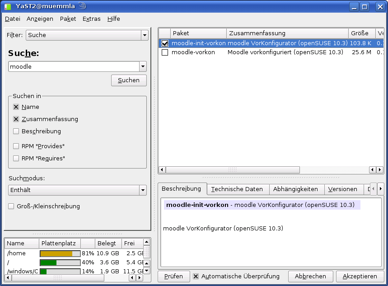
Task: Click the Belegt column header
Action: point(108,244)
